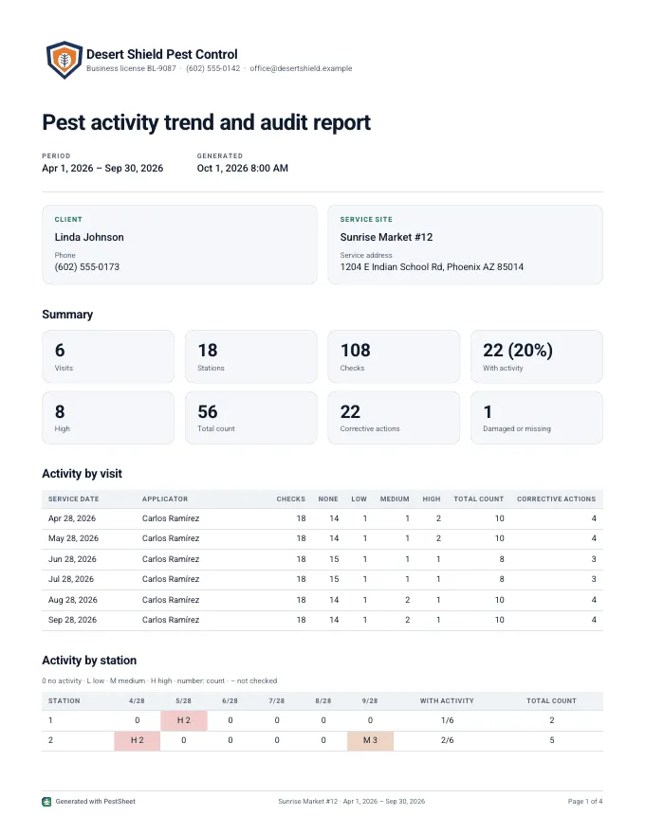Select the Desert Shield Pest Control company name
This screenshot has height=834, width=645.
[x=162, y=54]
